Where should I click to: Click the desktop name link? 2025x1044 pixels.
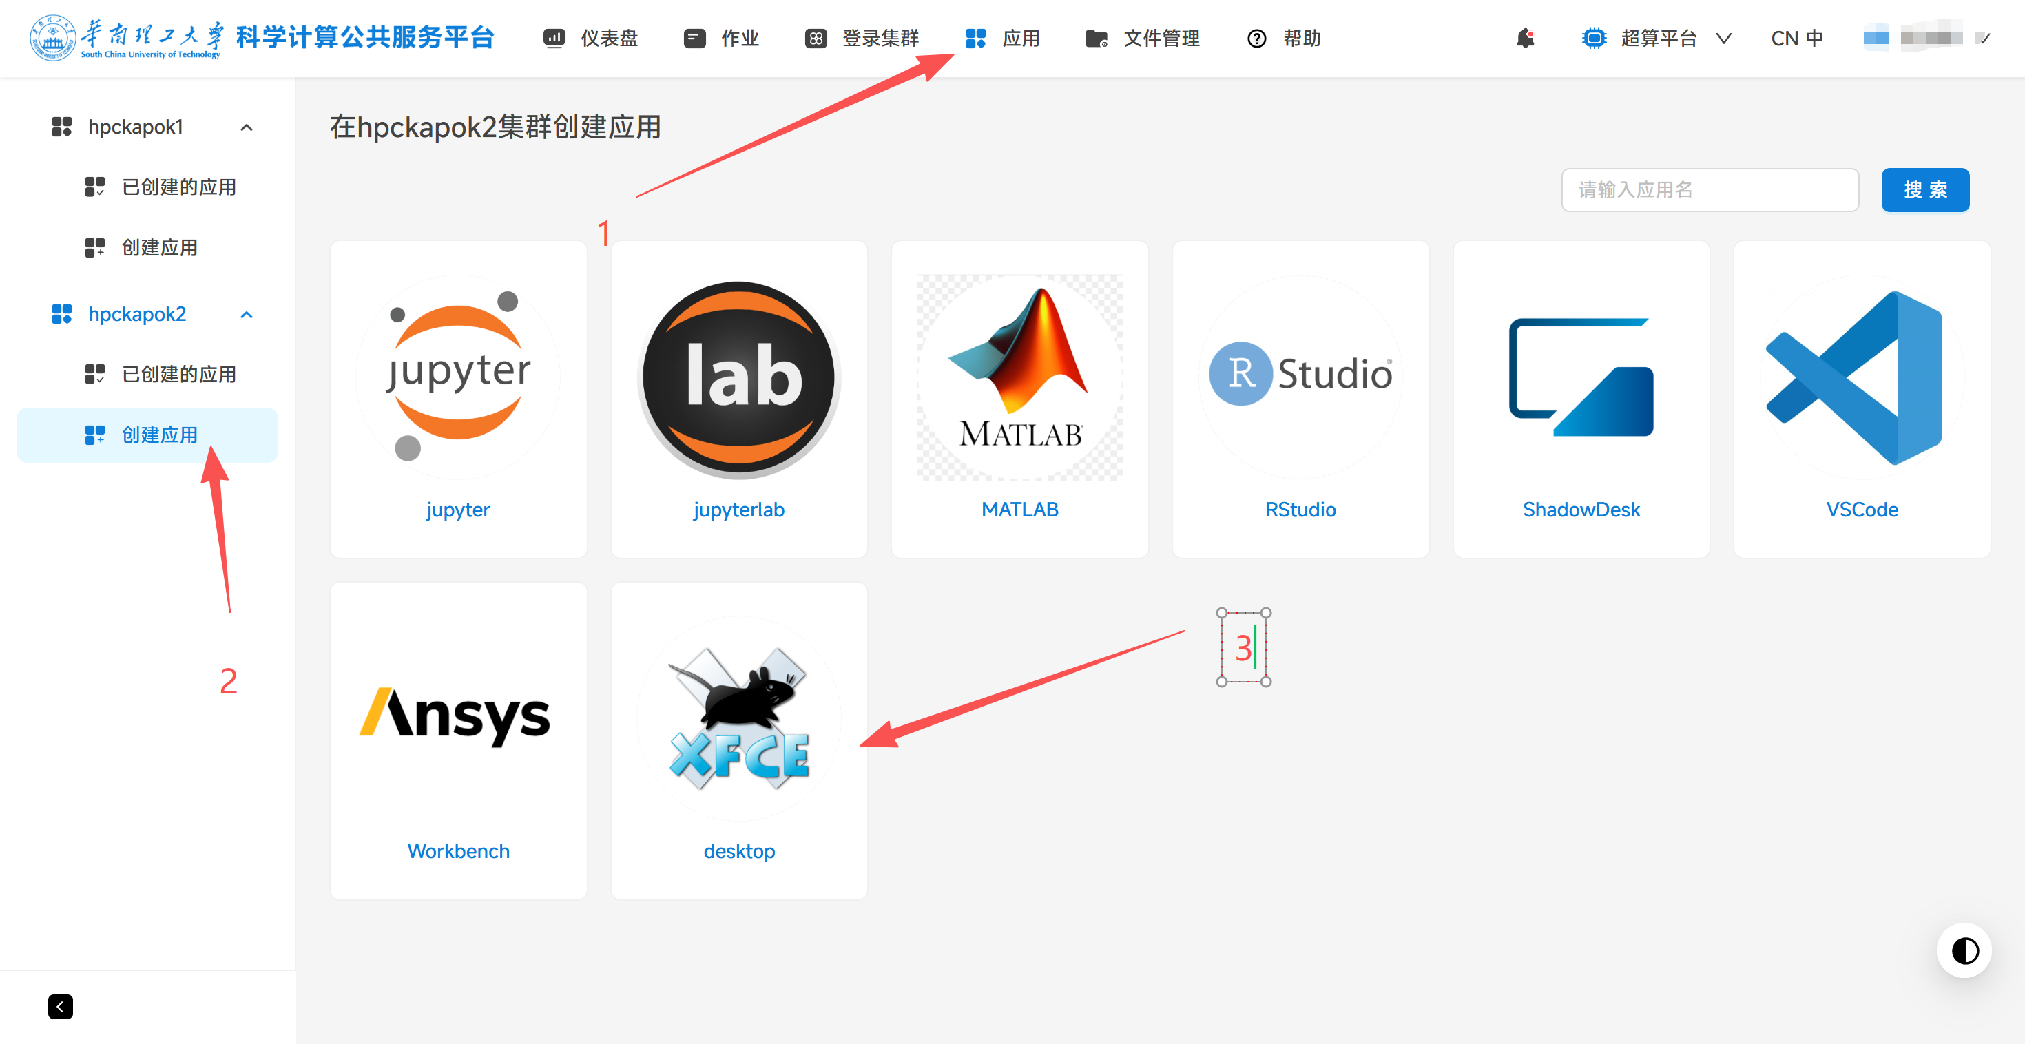(x=739, y=850)
